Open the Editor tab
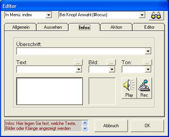Viewport: 169px width, 137px height. click(x=149, y=27)
